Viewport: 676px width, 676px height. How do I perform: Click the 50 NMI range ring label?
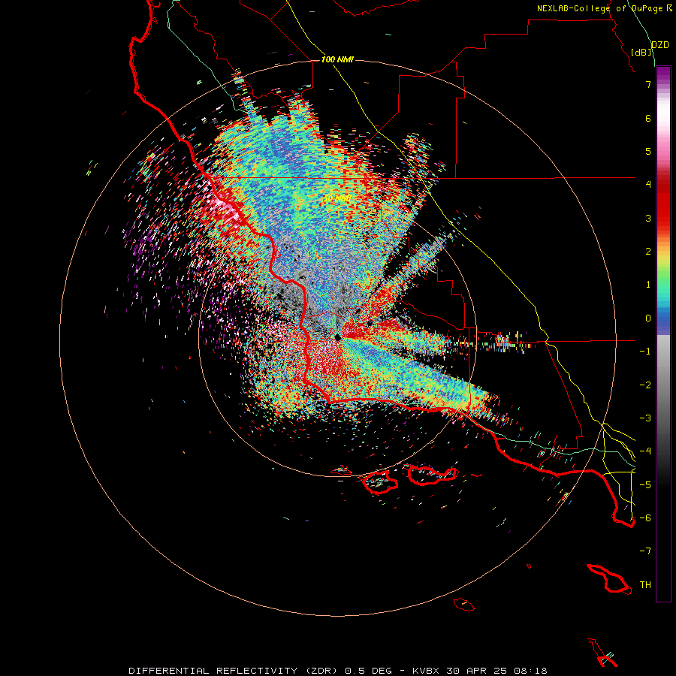click(336, 198)
